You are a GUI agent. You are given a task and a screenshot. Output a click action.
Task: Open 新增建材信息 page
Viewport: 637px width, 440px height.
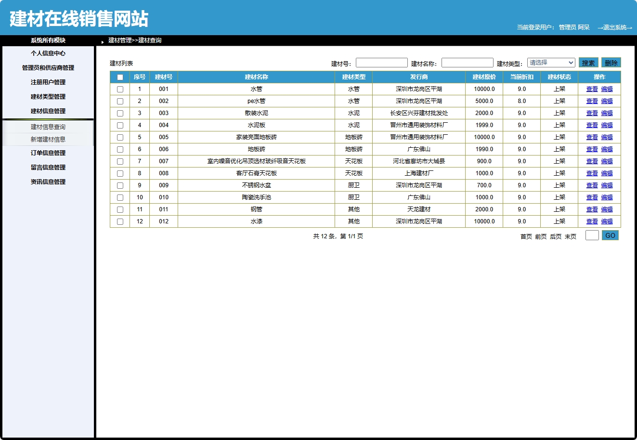pyautogui.click(x=48, y=140)
